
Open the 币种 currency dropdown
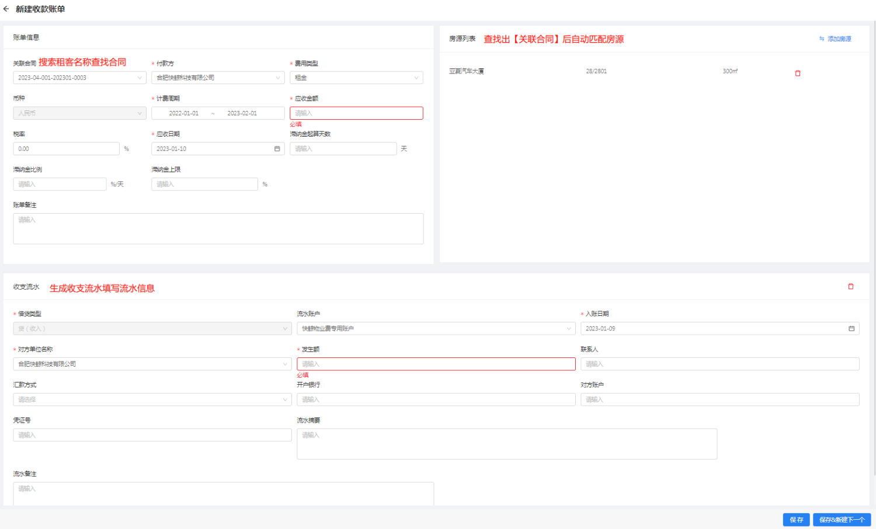click(x=79, y=113)
